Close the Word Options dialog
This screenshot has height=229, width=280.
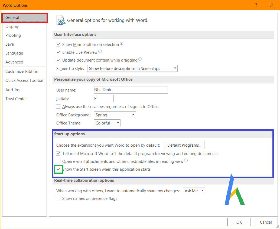point(272,5)
